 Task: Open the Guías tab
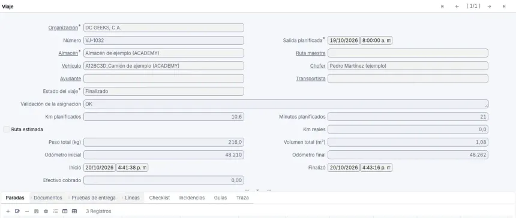click(x=220, y=198)
